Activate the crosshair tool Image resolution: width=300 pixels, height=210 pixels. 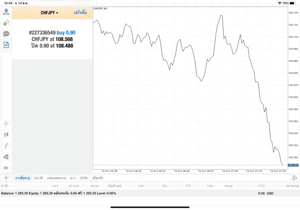pyautogui.click(x=6, y=124)
